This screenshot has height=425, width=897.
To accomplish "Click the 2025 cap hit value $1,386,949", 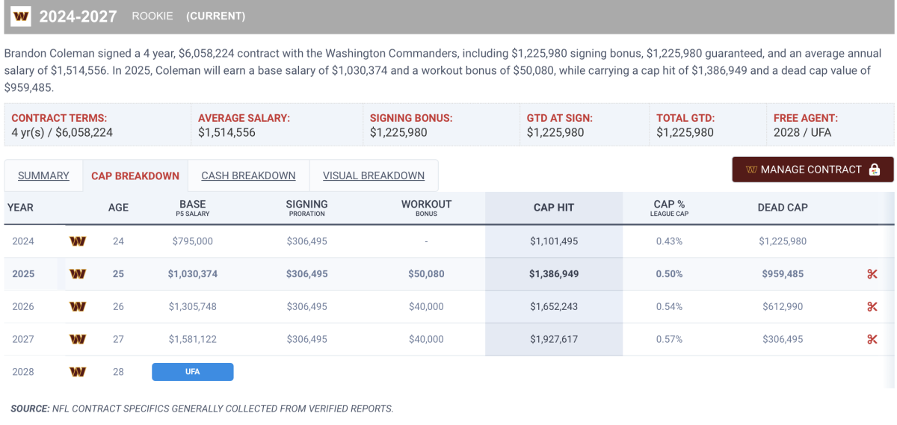I will 554,274.
